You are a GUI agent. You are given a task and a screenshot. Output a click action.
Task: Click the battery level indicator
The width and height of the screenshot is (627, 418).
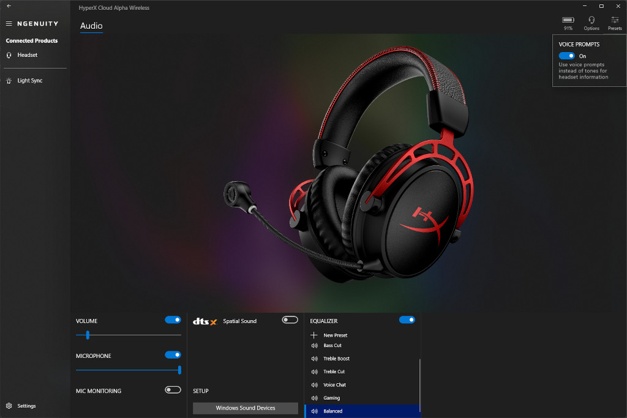tap(568, 20)
